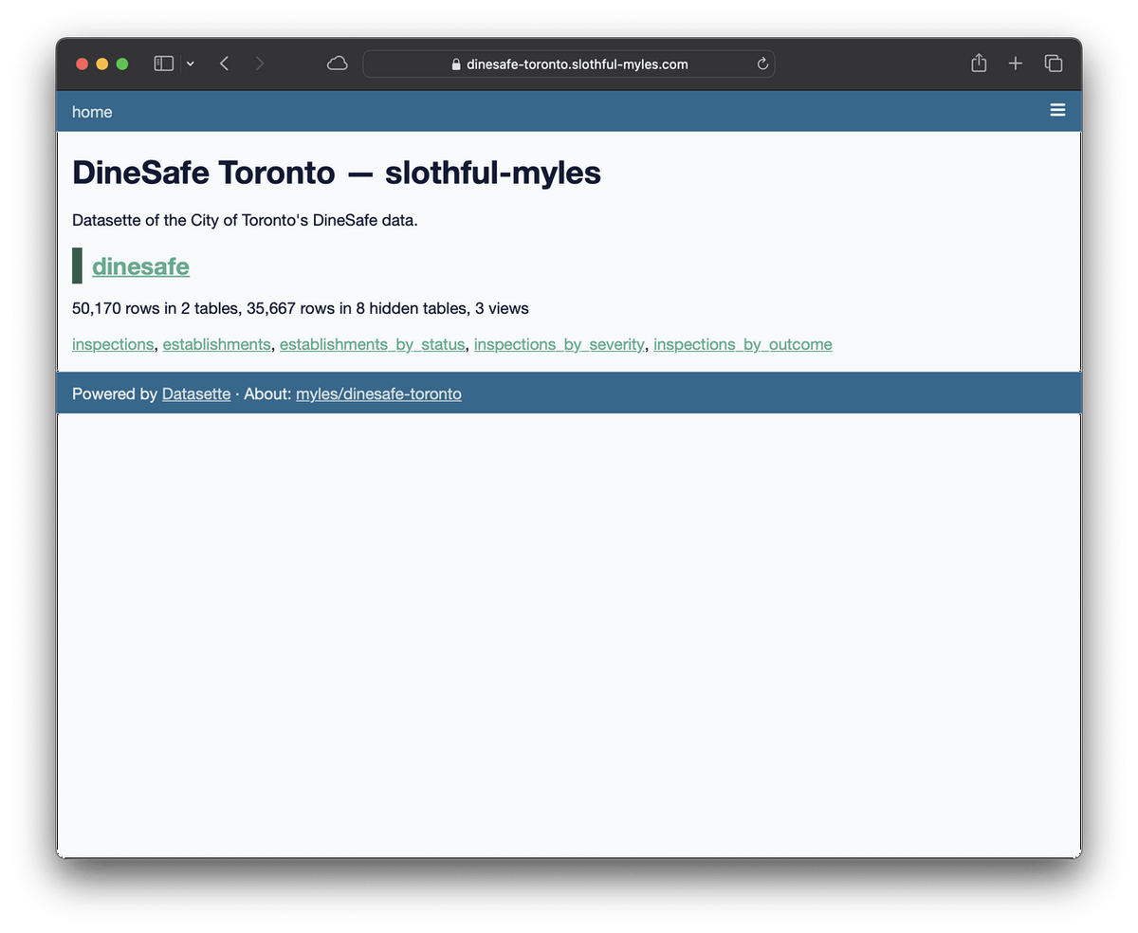
Task: Open the Datasette hamburger navigation menu
Action: coord(1057,110)
